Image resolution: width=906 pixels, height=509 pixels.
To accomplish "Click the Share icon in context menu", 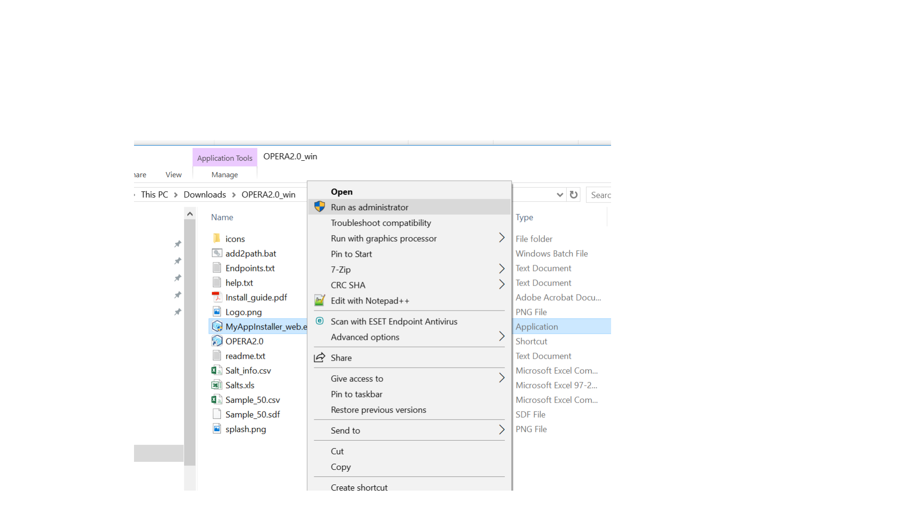I will coord(319,358).
